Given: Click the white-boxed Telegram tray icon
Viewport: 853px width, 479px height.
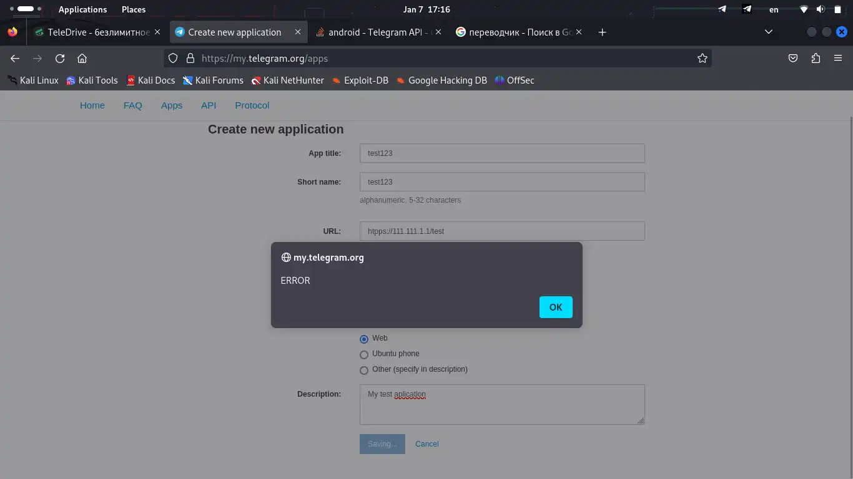Looking at the screenshot, I should tap(747, 9).
